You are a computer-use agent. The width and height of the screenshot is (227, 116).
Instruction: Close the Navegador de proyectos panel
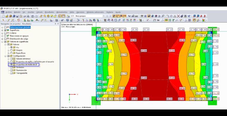pyautogui.click(x=58, y=24)
